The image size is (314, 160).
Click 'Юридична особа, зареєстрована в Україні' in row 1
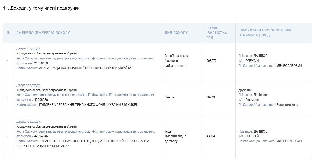click(46, 53)
